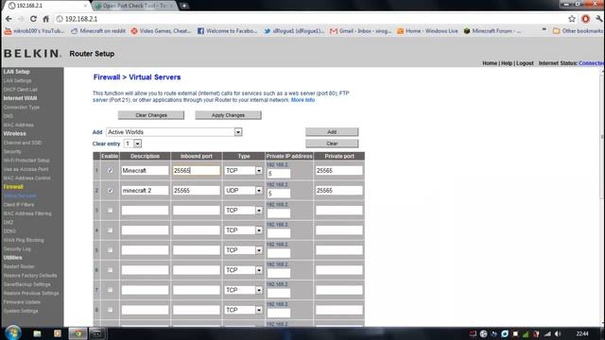Open the More Info link

click(x=302, y=100)
